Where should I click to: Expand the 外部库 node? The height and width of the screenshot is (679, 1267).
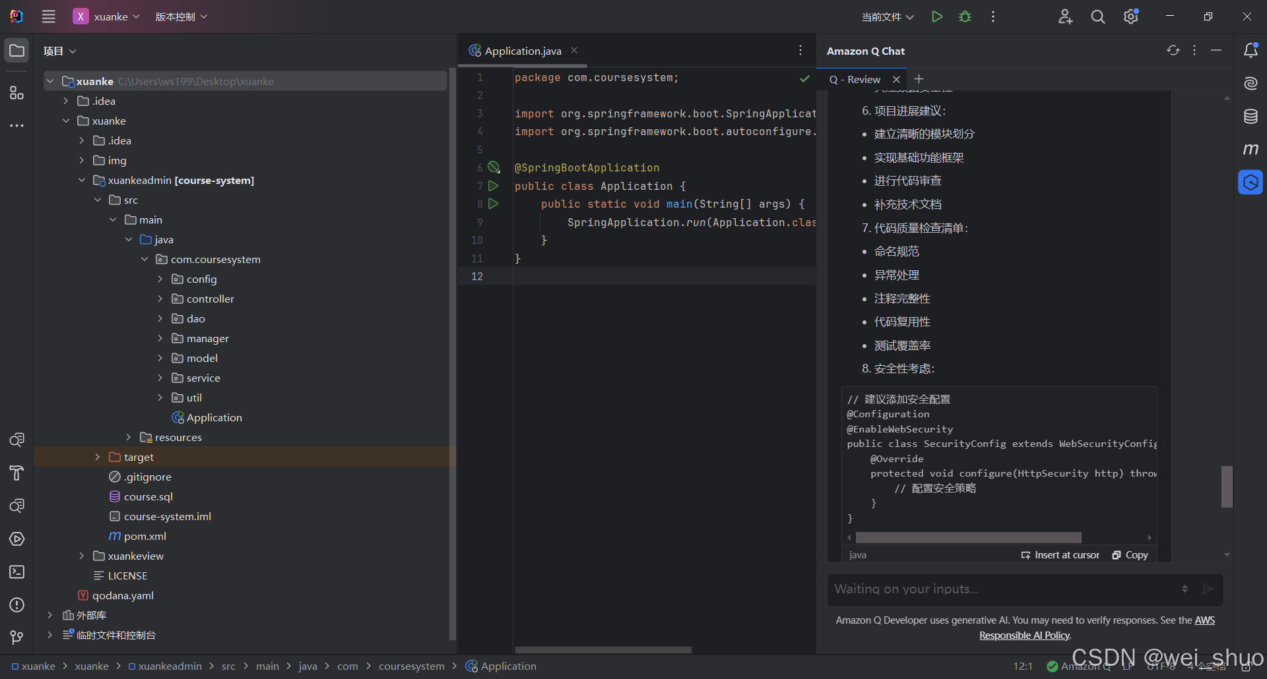49,615
